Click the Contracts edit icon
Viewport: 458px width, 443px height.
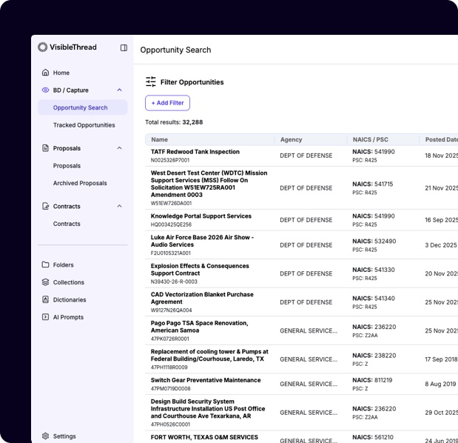tap(46, 207)
